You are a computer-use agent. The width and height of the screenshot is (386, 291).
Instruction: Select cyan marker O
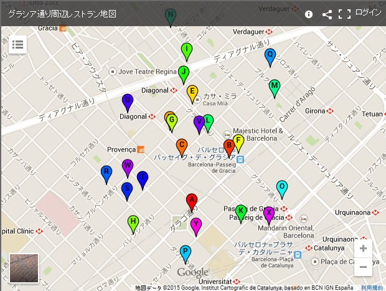282,189
